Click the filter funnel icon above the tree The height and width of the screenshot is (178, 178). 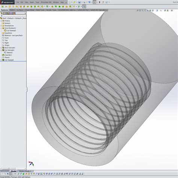(2, 16)
